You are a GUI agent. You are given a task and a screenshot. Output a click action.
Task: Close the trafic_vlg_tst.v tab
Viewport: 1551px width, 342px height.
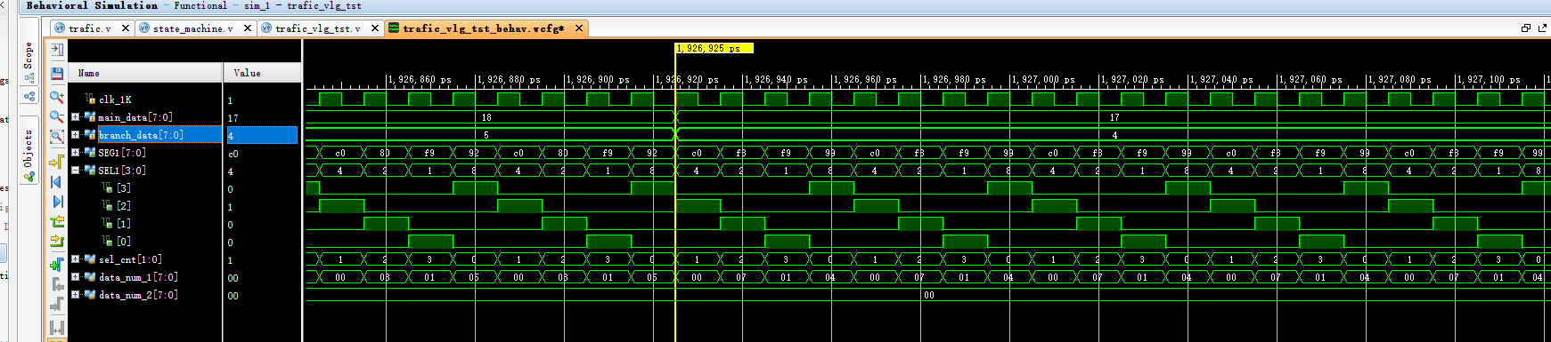coord(375,28)
